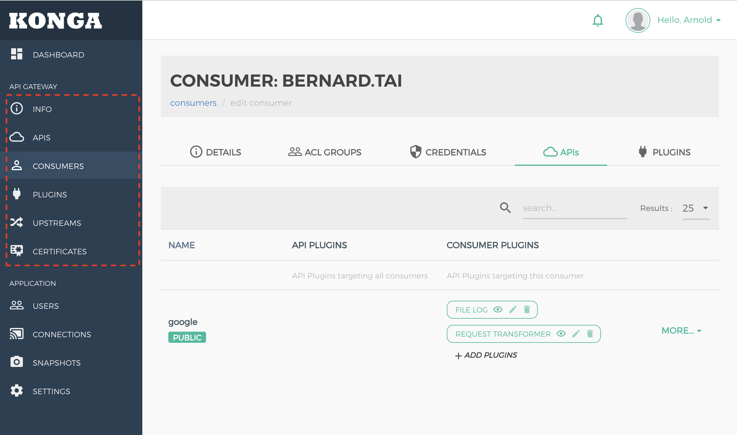Click the edit pencil on FILE LOG plugin

click(x=513, y=309)
